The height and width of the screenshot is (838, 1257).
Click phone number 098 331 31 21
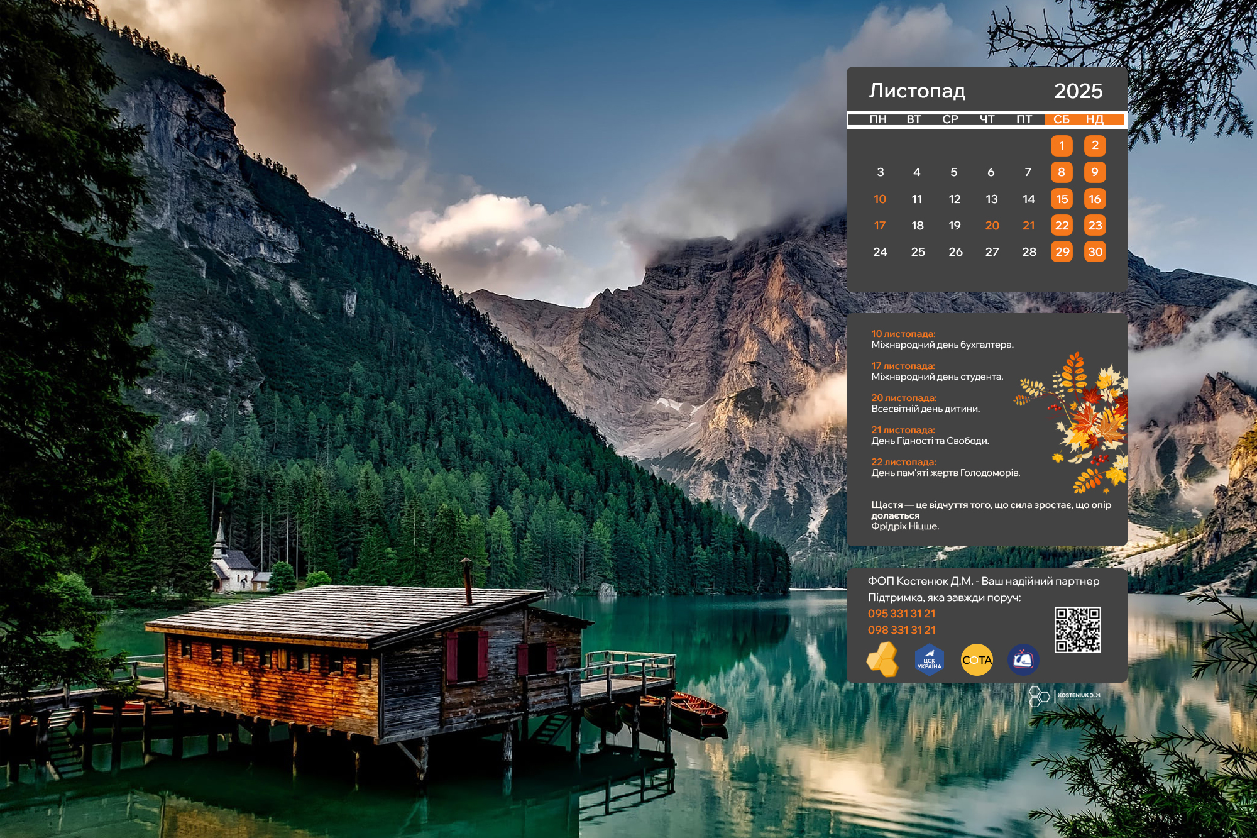901,630
